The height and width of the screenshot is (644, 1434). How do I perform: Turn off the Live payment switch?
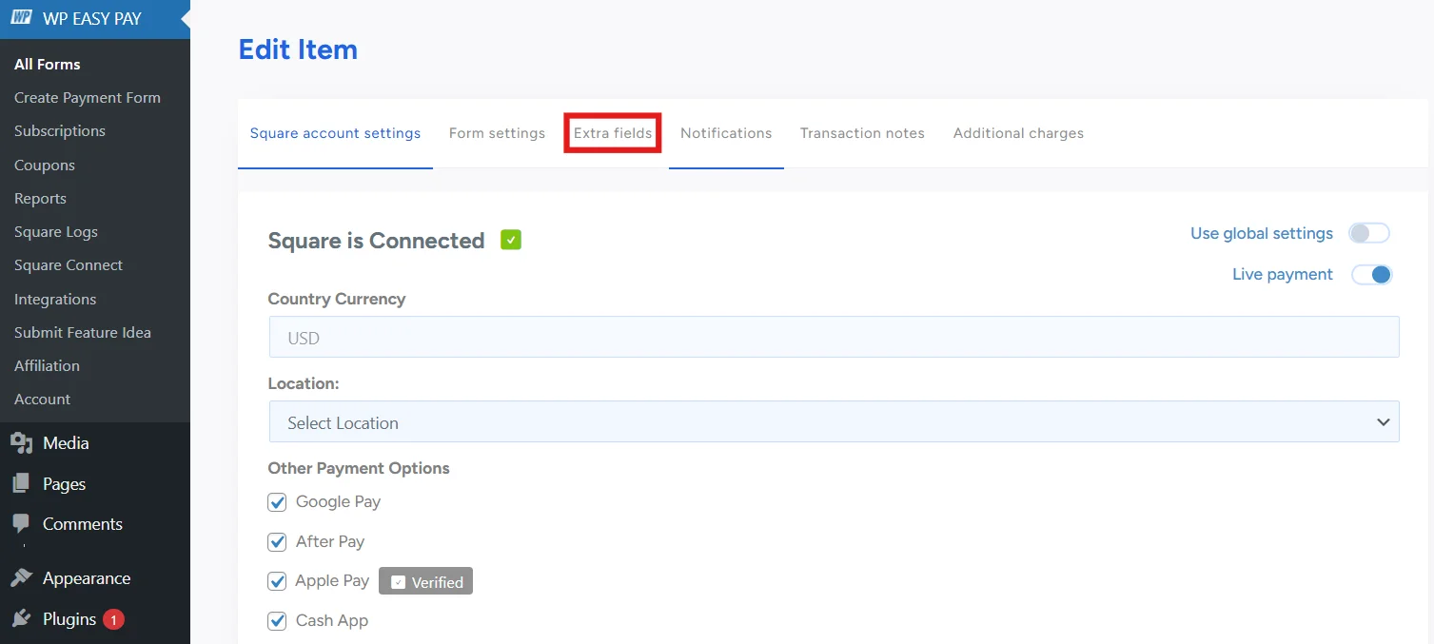pyautogui.click(x=1371, y=275)
